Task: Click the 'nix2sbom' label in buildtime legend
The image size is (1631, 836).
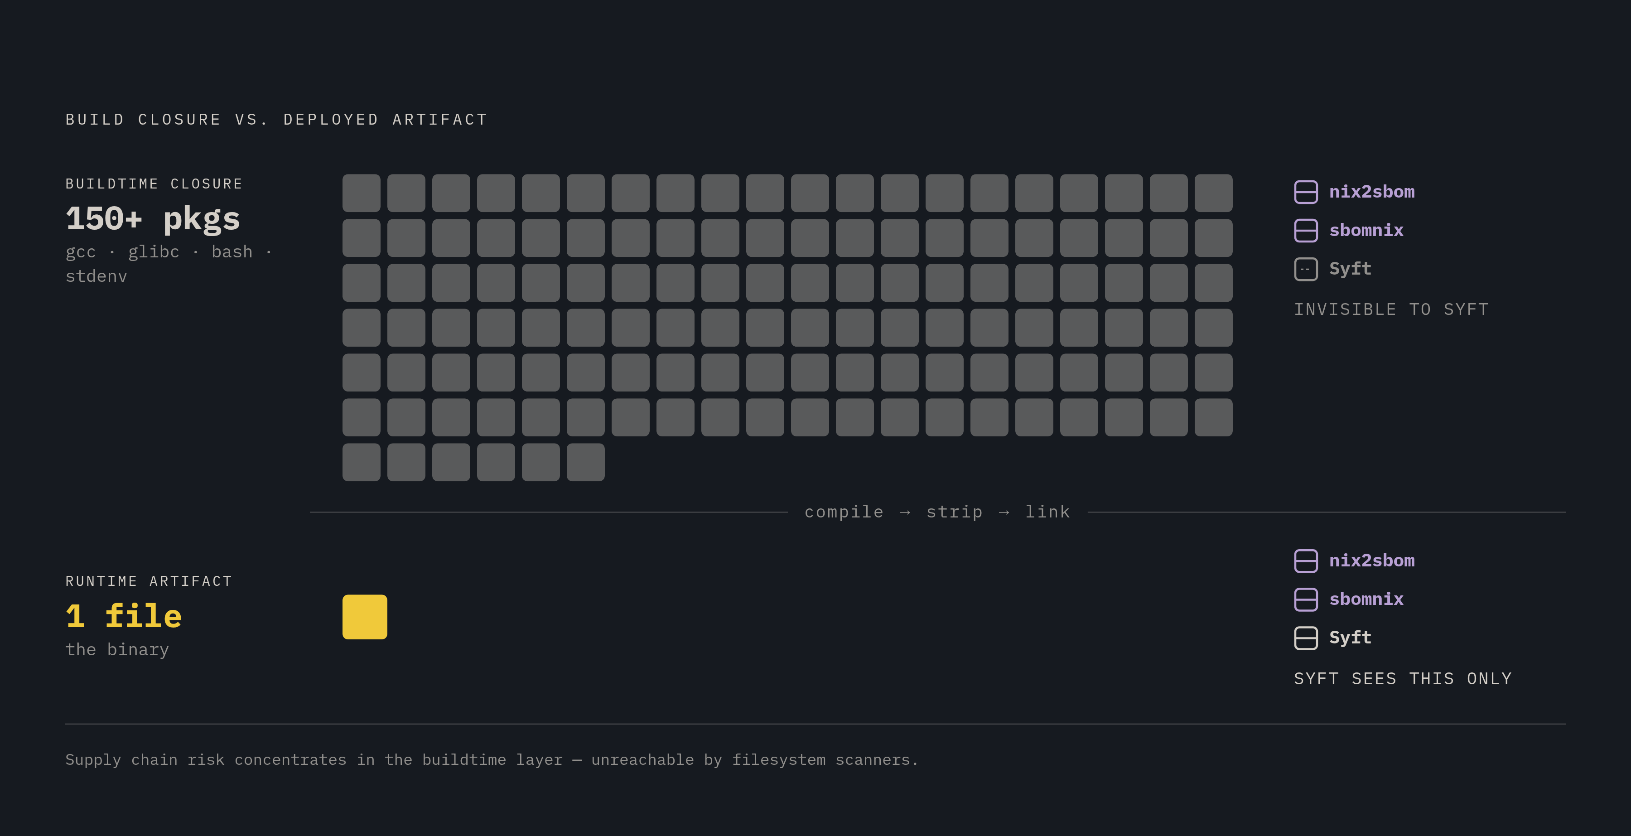Action: [x=1371, y=192]
